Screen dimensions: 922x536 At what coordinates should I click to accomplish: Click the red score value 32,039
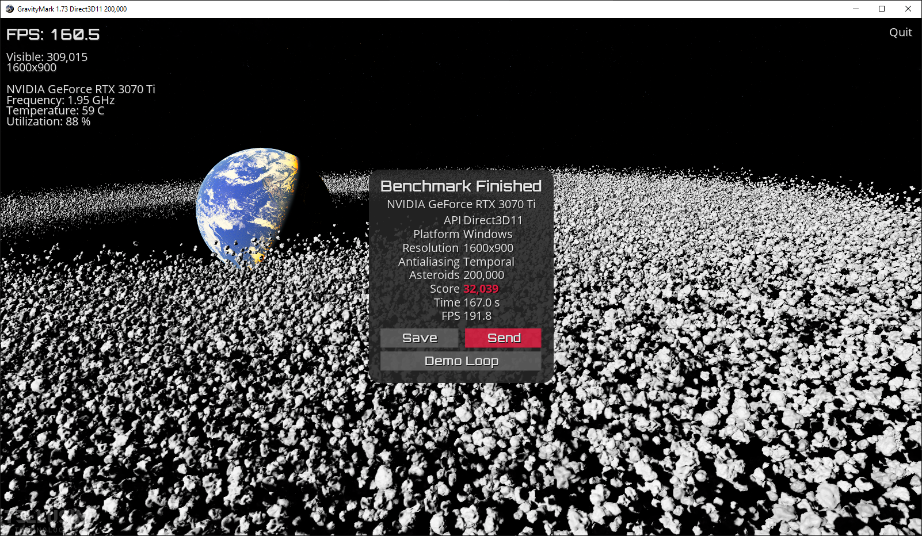[481, 289]
